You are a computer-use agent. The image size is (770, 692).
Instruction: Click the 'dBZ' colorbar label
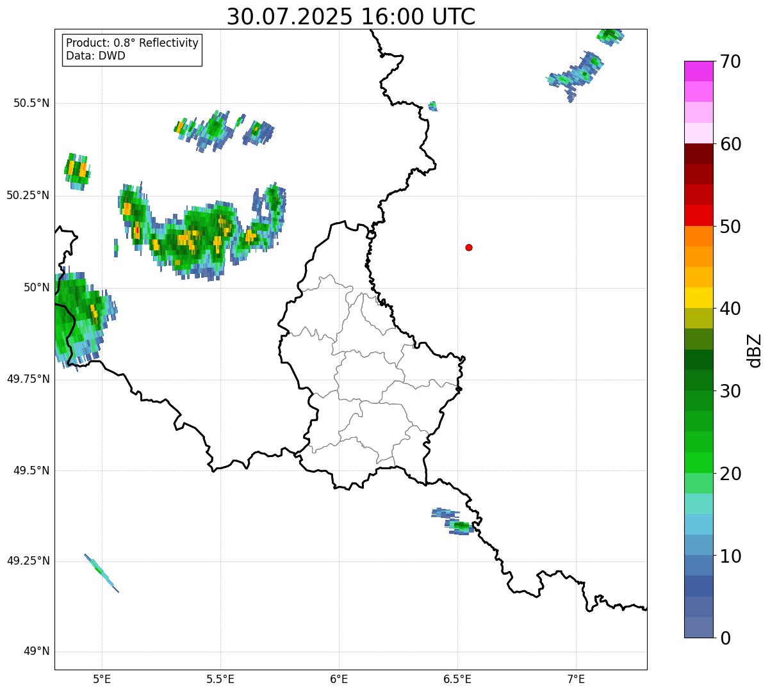755,350
